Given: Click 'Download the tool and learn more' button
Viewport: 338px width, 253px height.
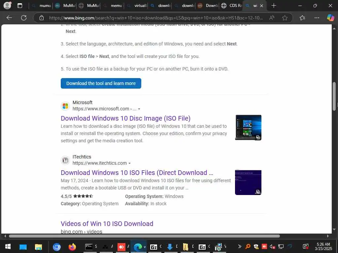Looking at the screenshot, I should [101, 83].
